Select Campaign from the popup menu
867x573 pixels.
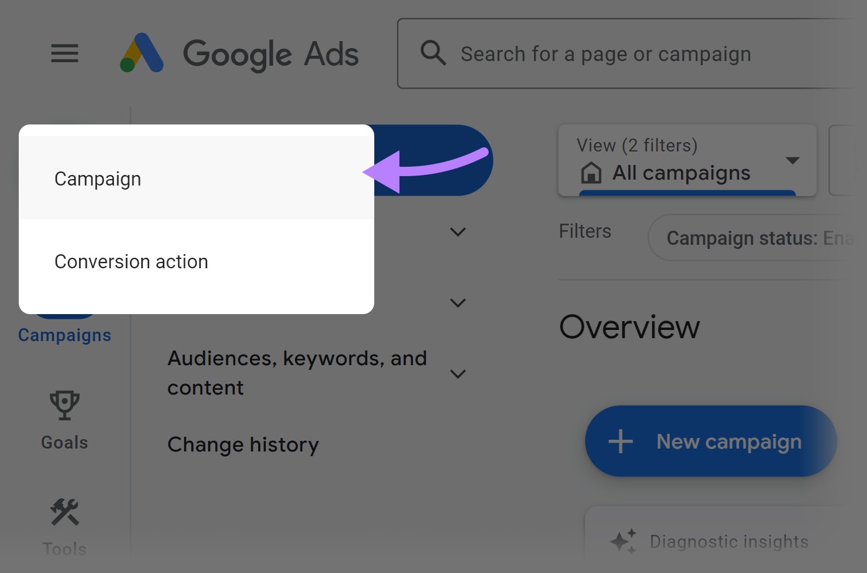click(x=97, y=178)
